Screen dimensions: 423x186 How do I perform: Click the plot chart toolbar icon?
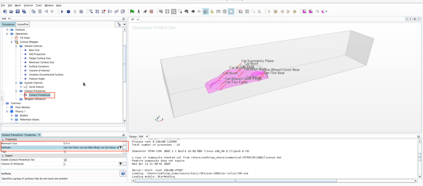pyautogui.click(x=240, y=11)
